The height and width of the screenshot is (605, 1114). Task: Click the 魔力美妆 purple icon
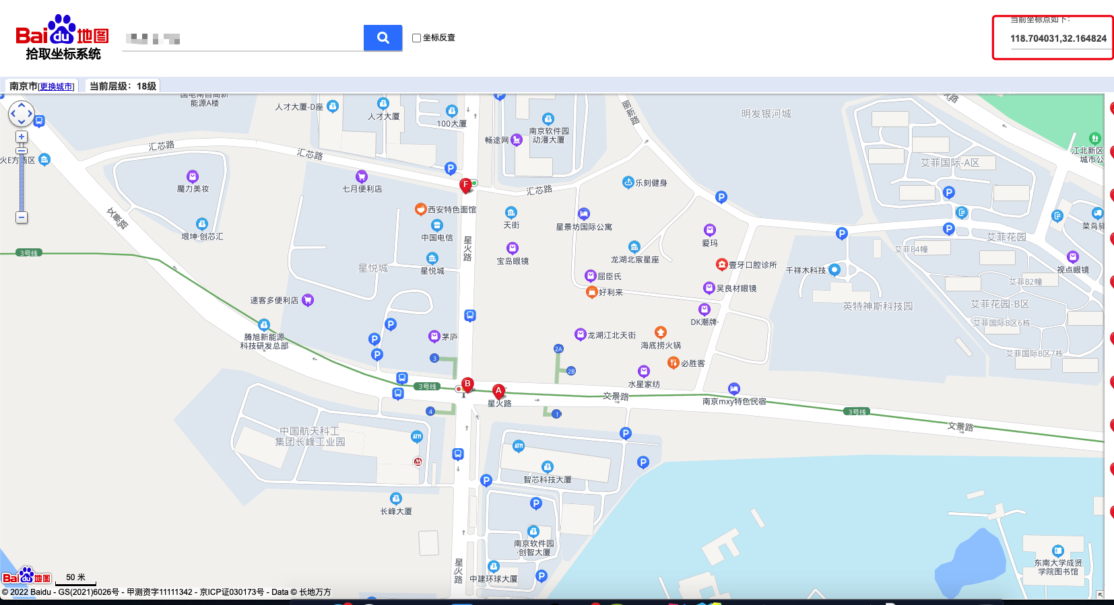(x=193, y=177)
